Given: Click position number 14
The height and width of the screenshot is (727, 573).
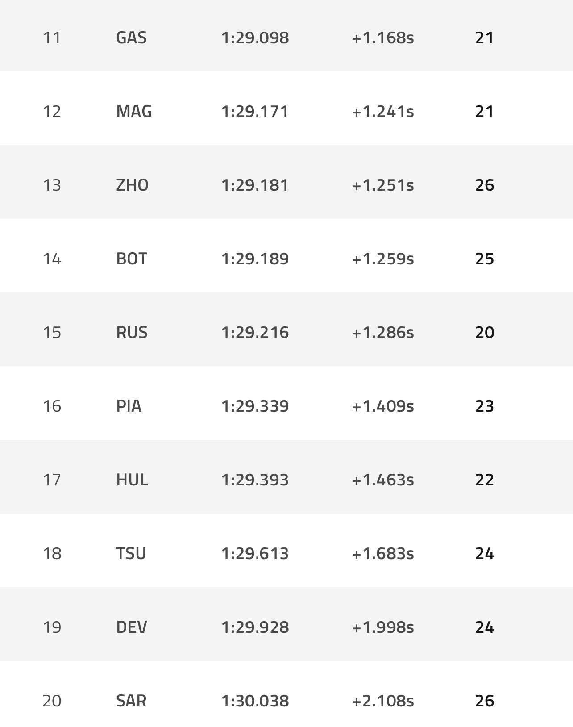Looking at the screenshot, I should click(x=52, y=259).
